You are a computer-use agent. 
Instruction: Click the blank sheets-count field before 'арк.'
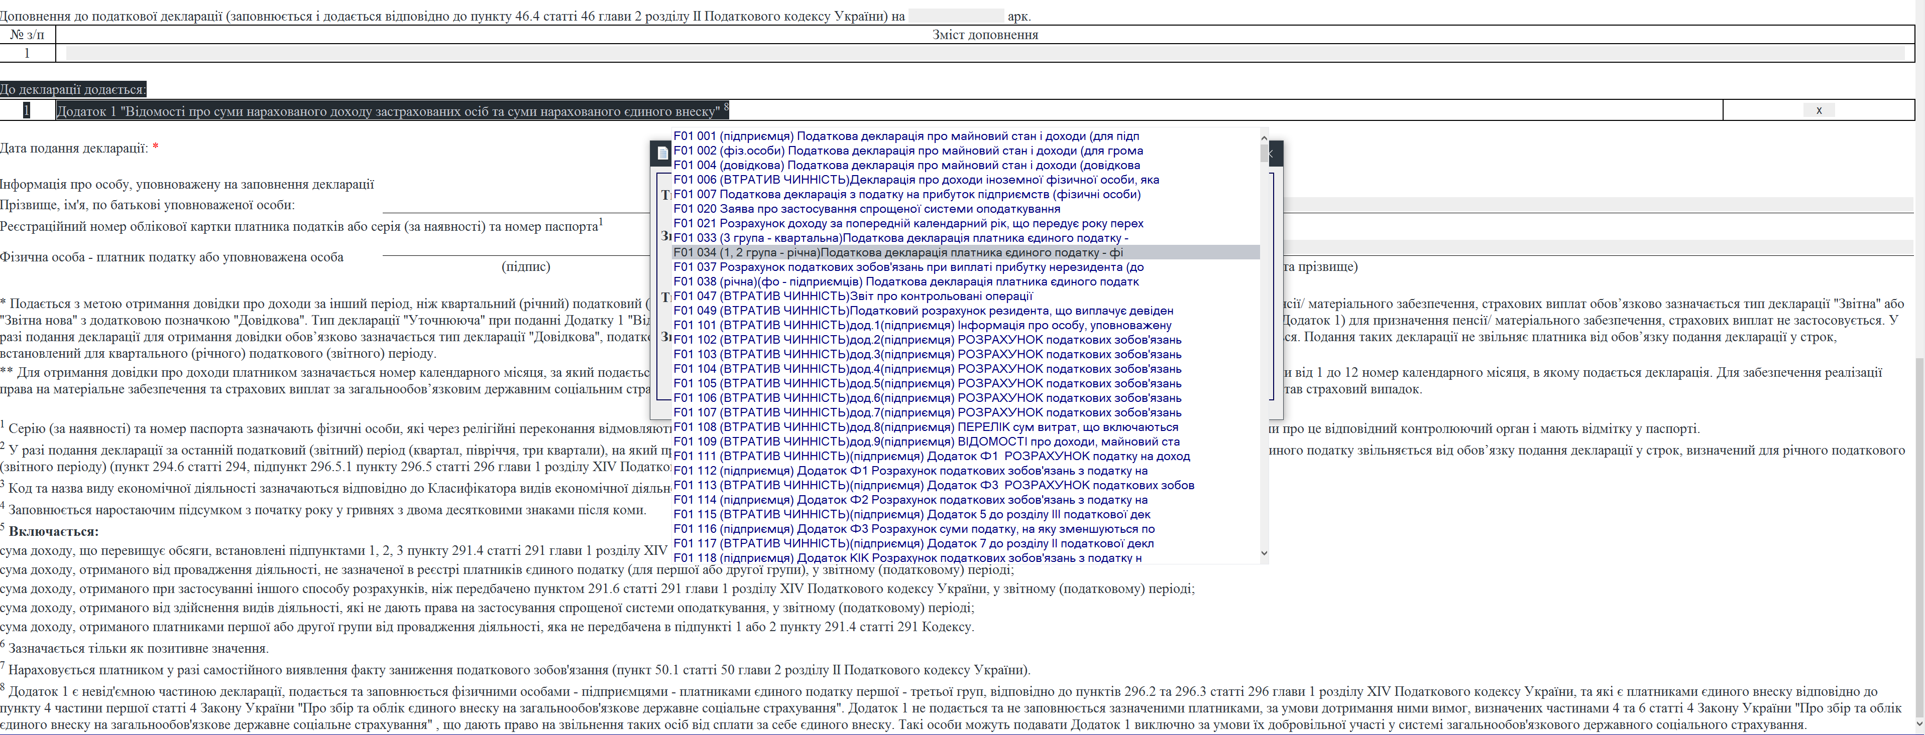tap(956, 16)
